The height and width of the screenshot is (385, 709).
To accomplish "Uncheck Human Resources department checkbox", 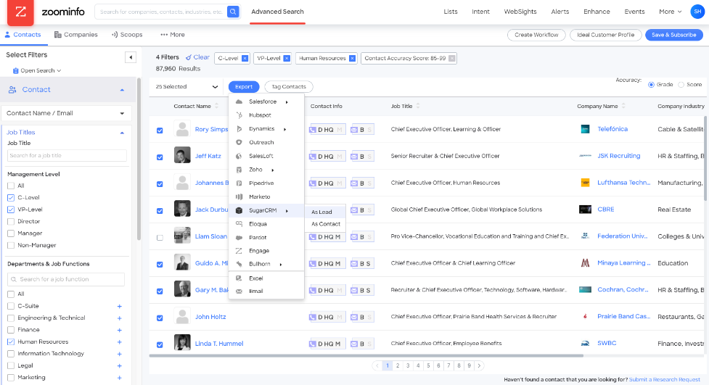I will [11, 341].
